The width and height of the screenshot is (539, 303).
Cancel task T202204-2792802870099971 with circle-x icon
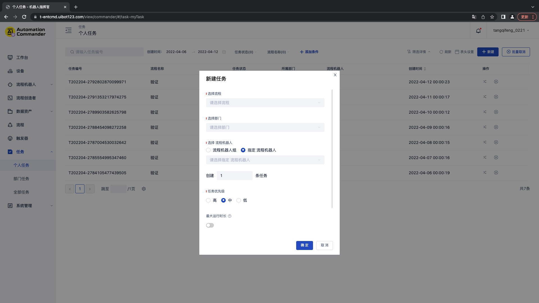coord(496,82)
